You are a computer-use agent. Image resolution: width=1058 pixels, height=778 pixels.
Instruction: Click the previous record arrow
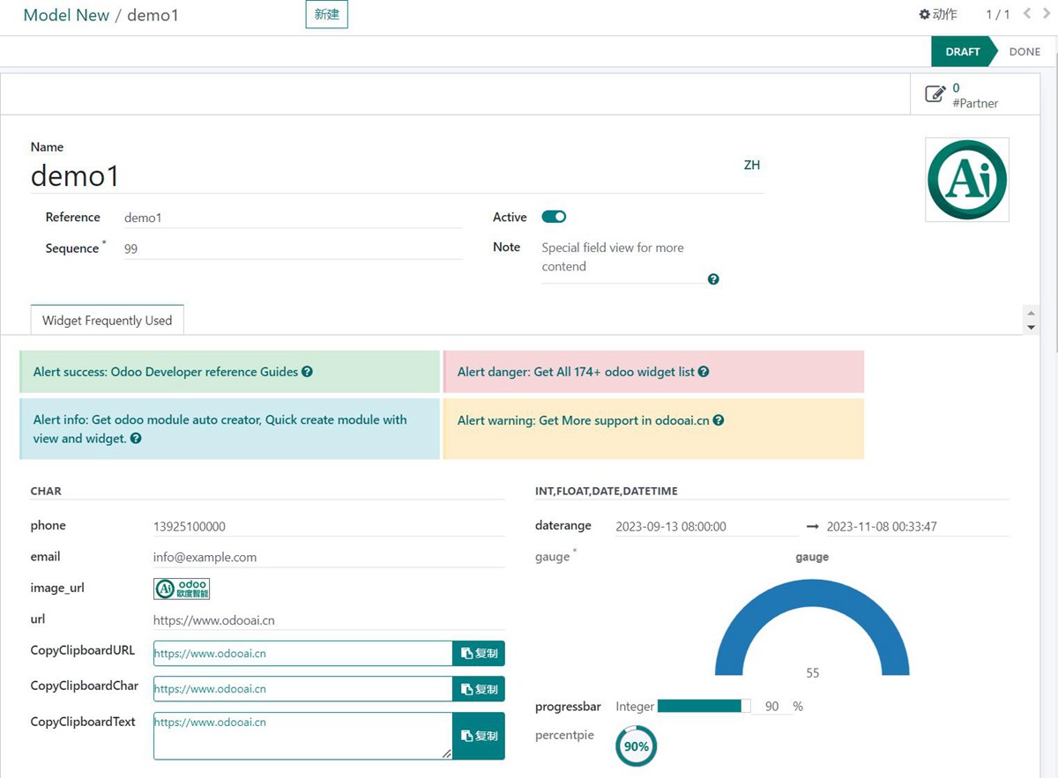click(1025, 14)
